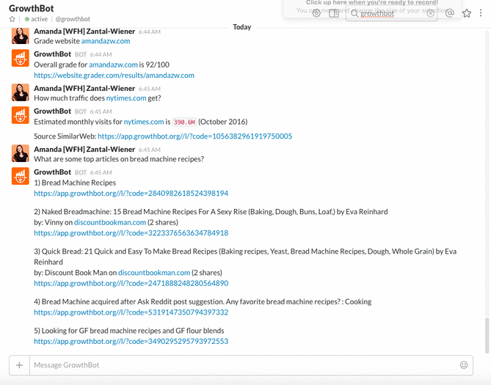Open amandazw.com link in Grade website message
The image size is (491, 385).
click(x=106, y=41)
